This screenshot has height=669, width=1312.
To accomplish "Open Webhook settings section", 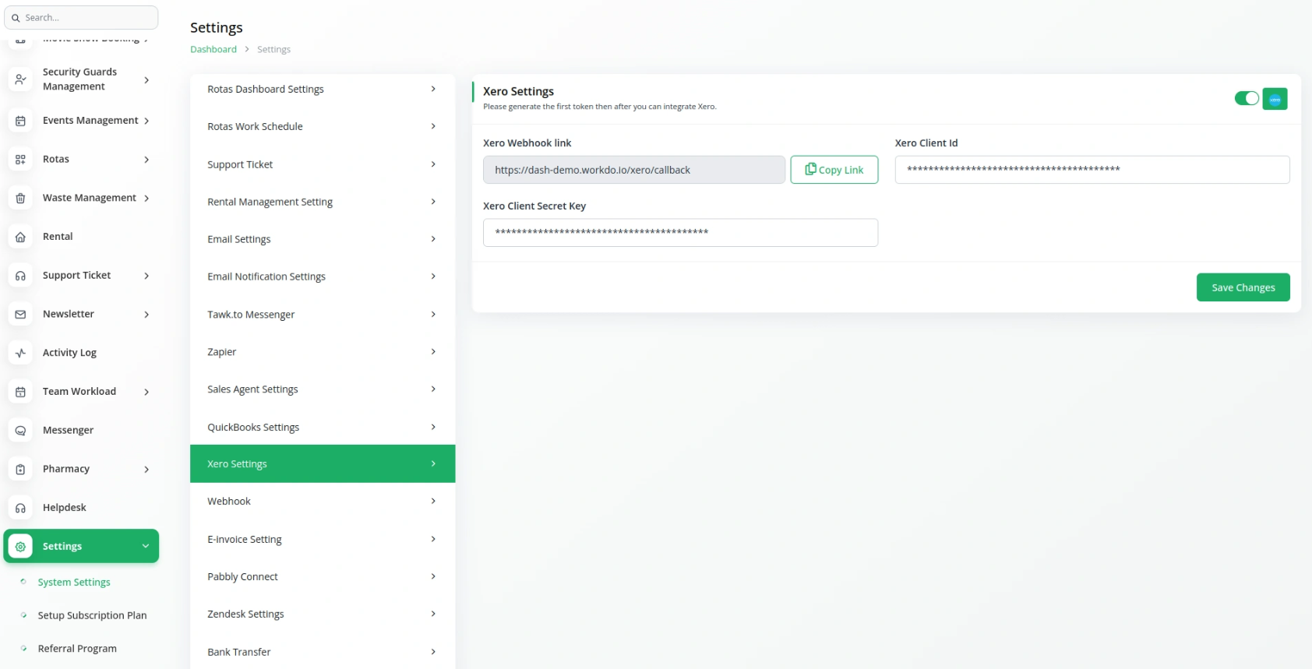I will point(323,502).
